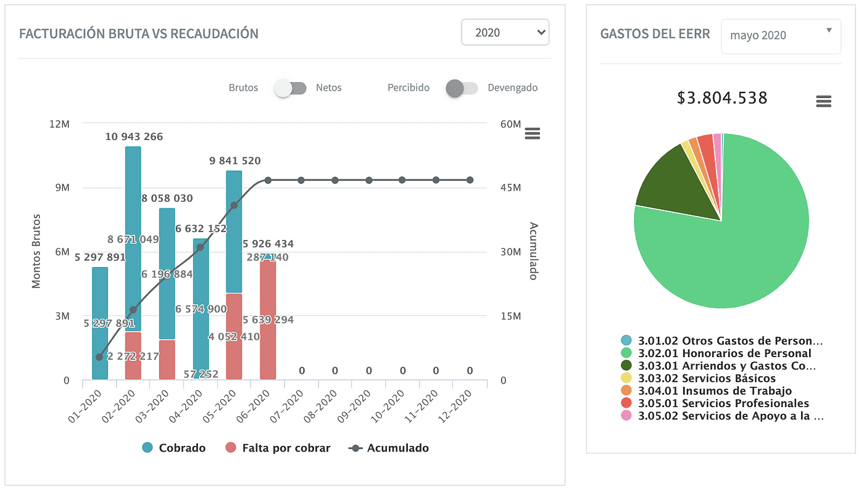Click the 02-2020 red Falta por cobrar bar
The image size is (864, 491).
(x=133, y=355)
